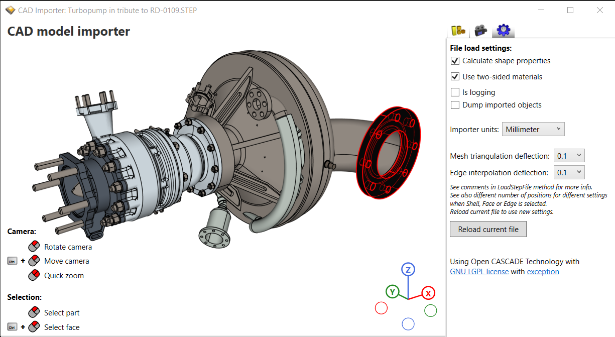Open the exception link
Screen dimensions: 615x337
tap(543, 272)
